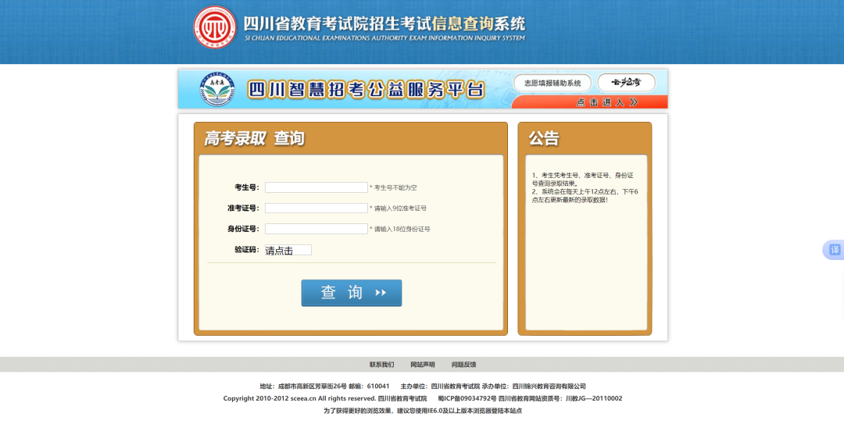Viewport: 844px width, 424px height.
Task: Click the 高考通 round logo in banner
Action: [217, 89]
